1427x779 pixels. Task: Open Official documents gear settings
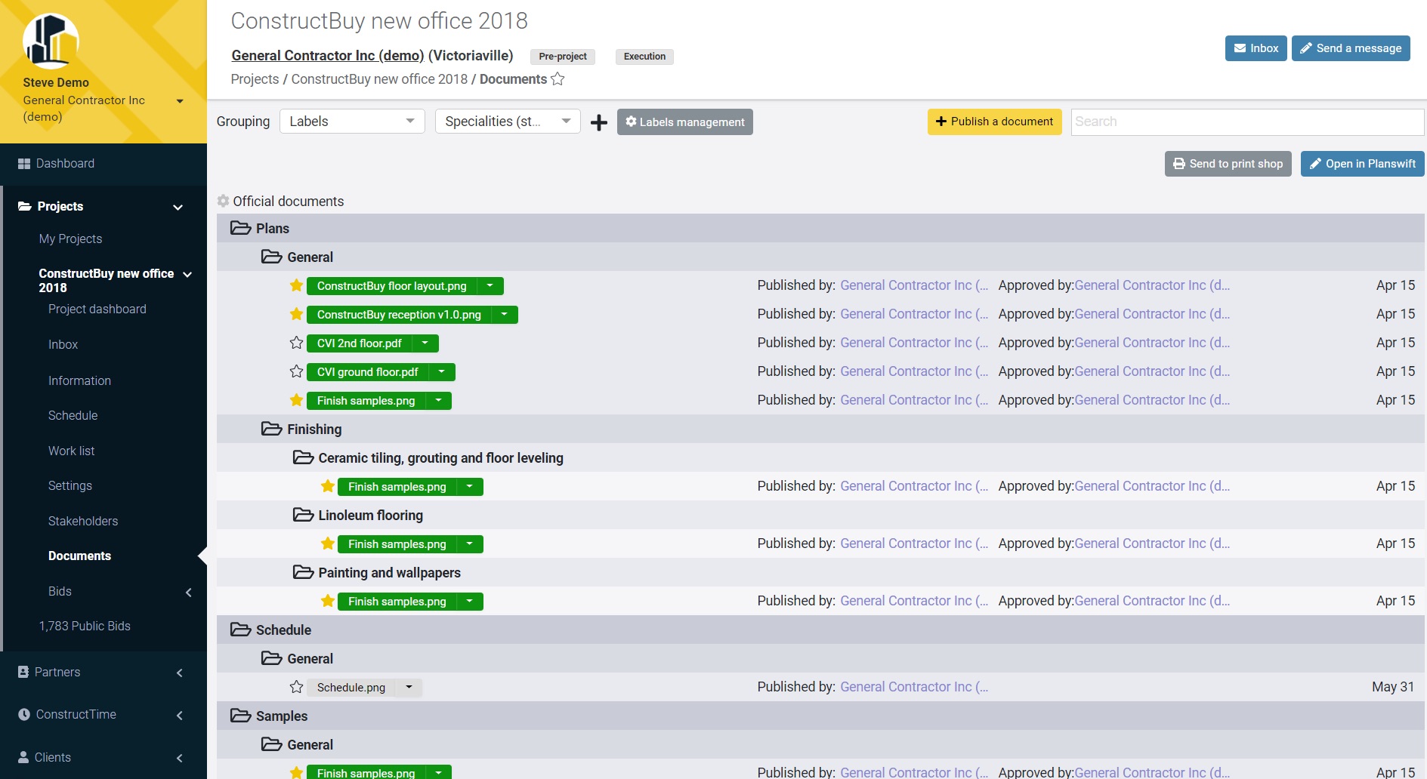[223, 202]
